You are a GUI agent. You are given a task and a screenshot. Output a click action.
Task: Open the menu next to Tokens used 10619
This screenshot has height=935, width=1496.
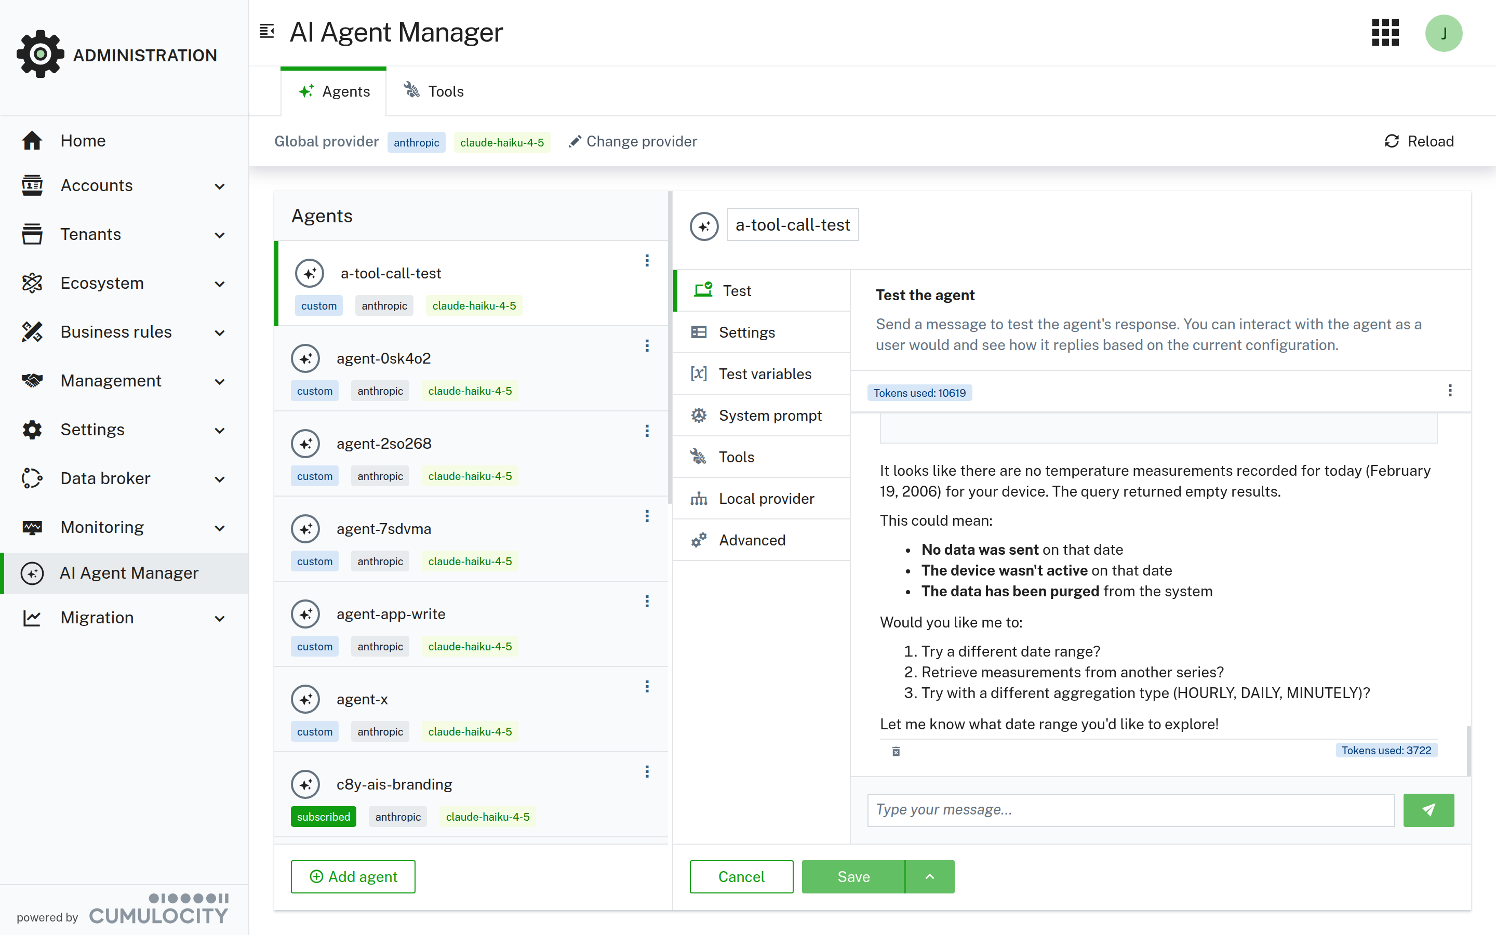1450,390
